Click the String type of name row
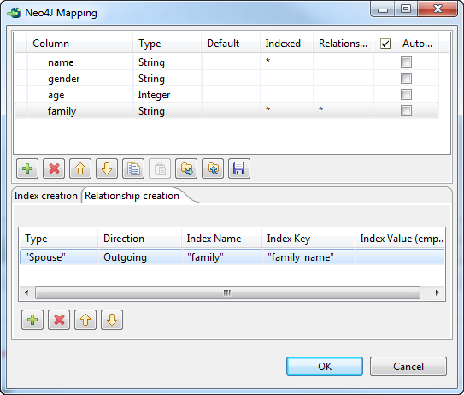 click(167, 62)
